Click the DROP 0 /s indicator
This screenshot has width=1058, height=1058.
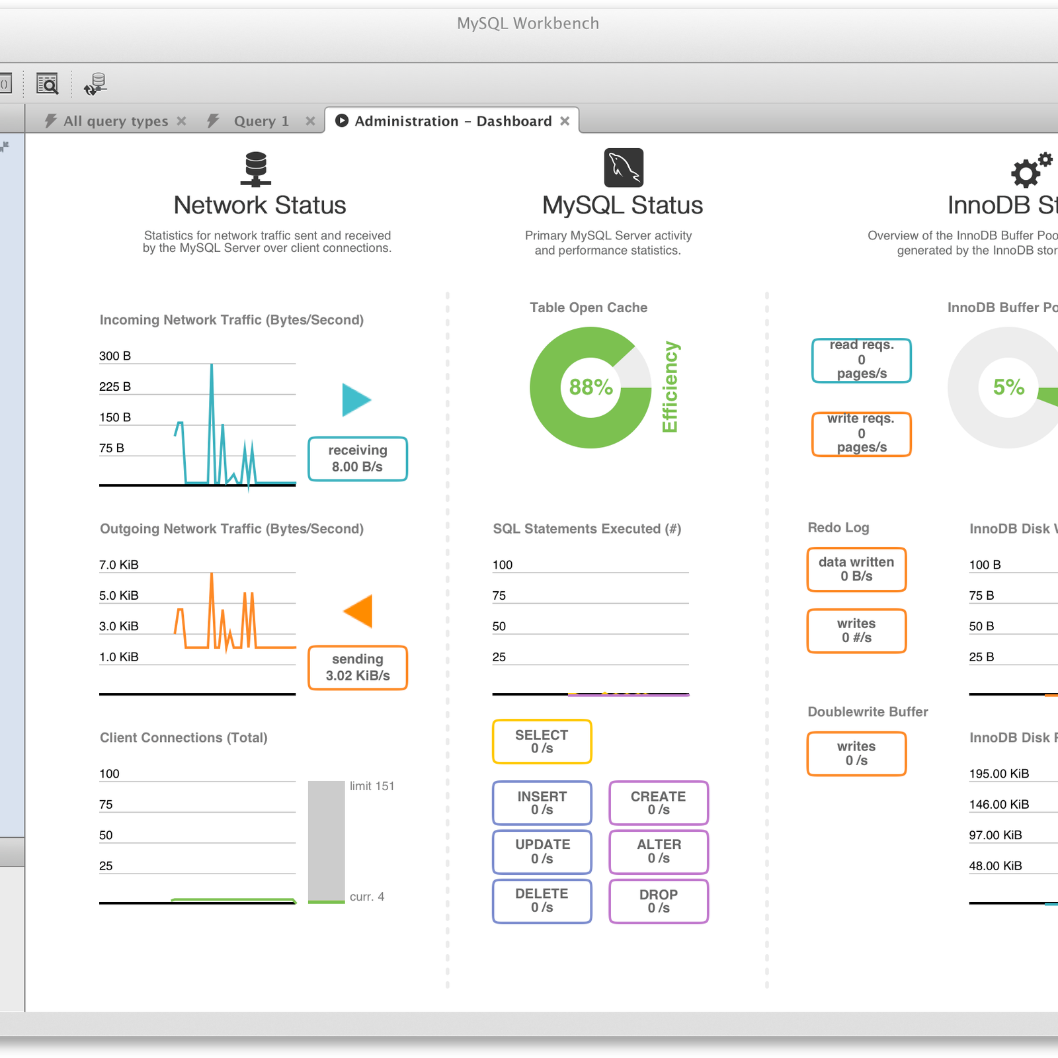point(659,901)
